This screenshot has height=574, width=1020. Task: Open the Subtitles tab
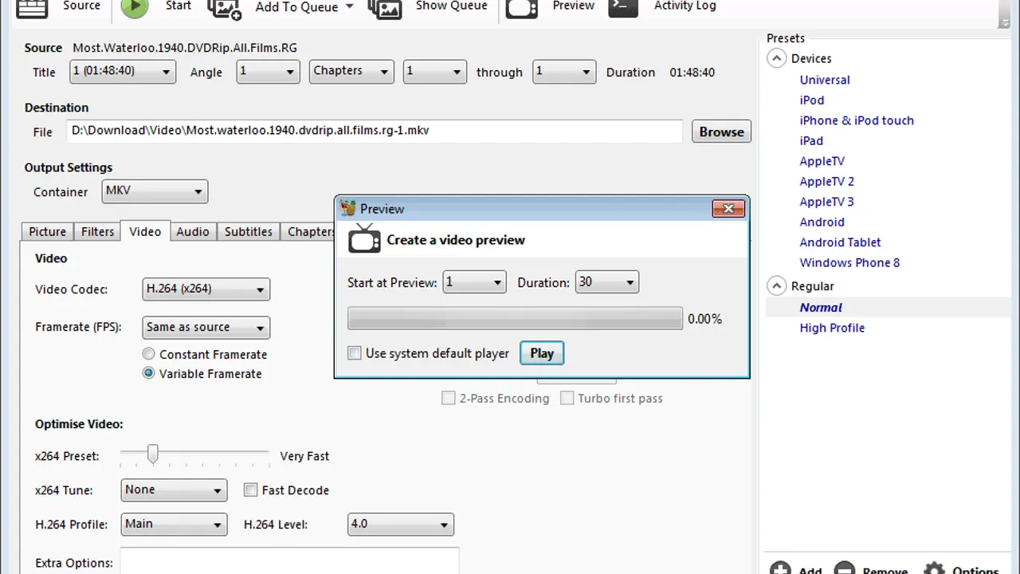(248, 232)
